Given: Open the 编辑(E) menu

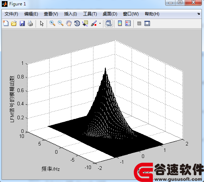Looking at the screenshot, I should click(x=31, y=14).
